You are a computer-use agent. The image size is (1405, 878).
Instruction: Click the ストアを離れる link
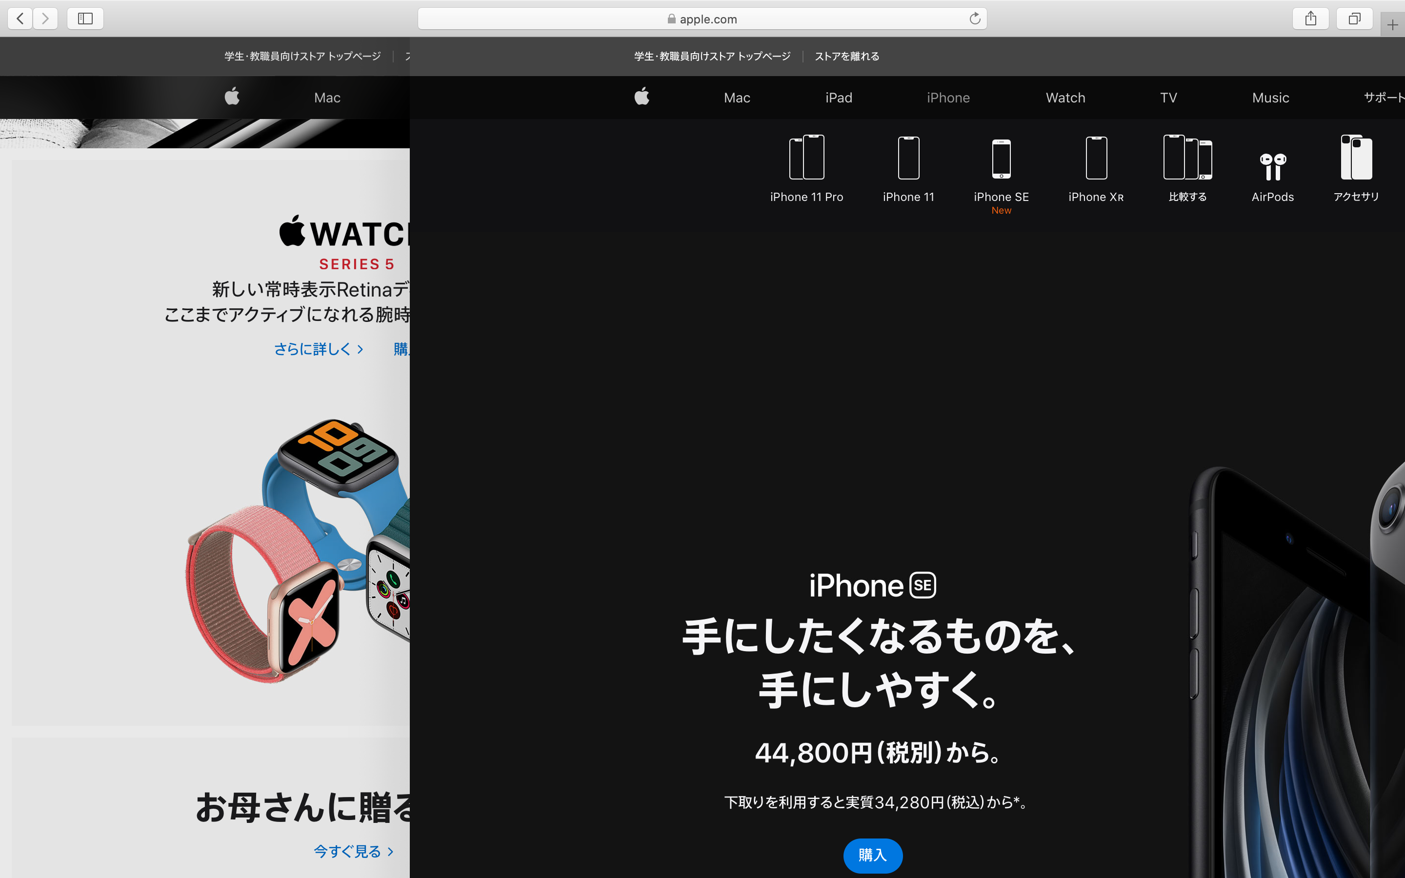tap(846, 56)
